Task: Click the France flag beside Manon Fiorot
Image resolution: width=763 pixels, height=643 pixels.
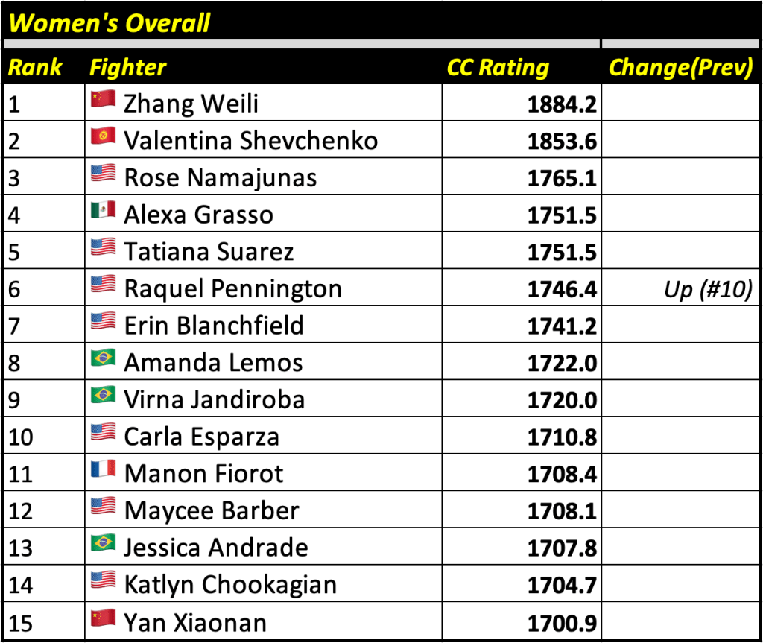Action: coord(103,471)
